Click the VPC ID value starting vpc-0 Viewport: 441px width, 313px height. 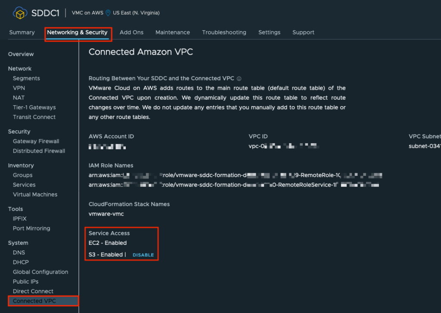click(284, 146)
